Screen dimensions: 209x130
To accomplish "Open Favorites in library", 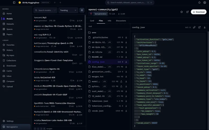I will [16, 45].
